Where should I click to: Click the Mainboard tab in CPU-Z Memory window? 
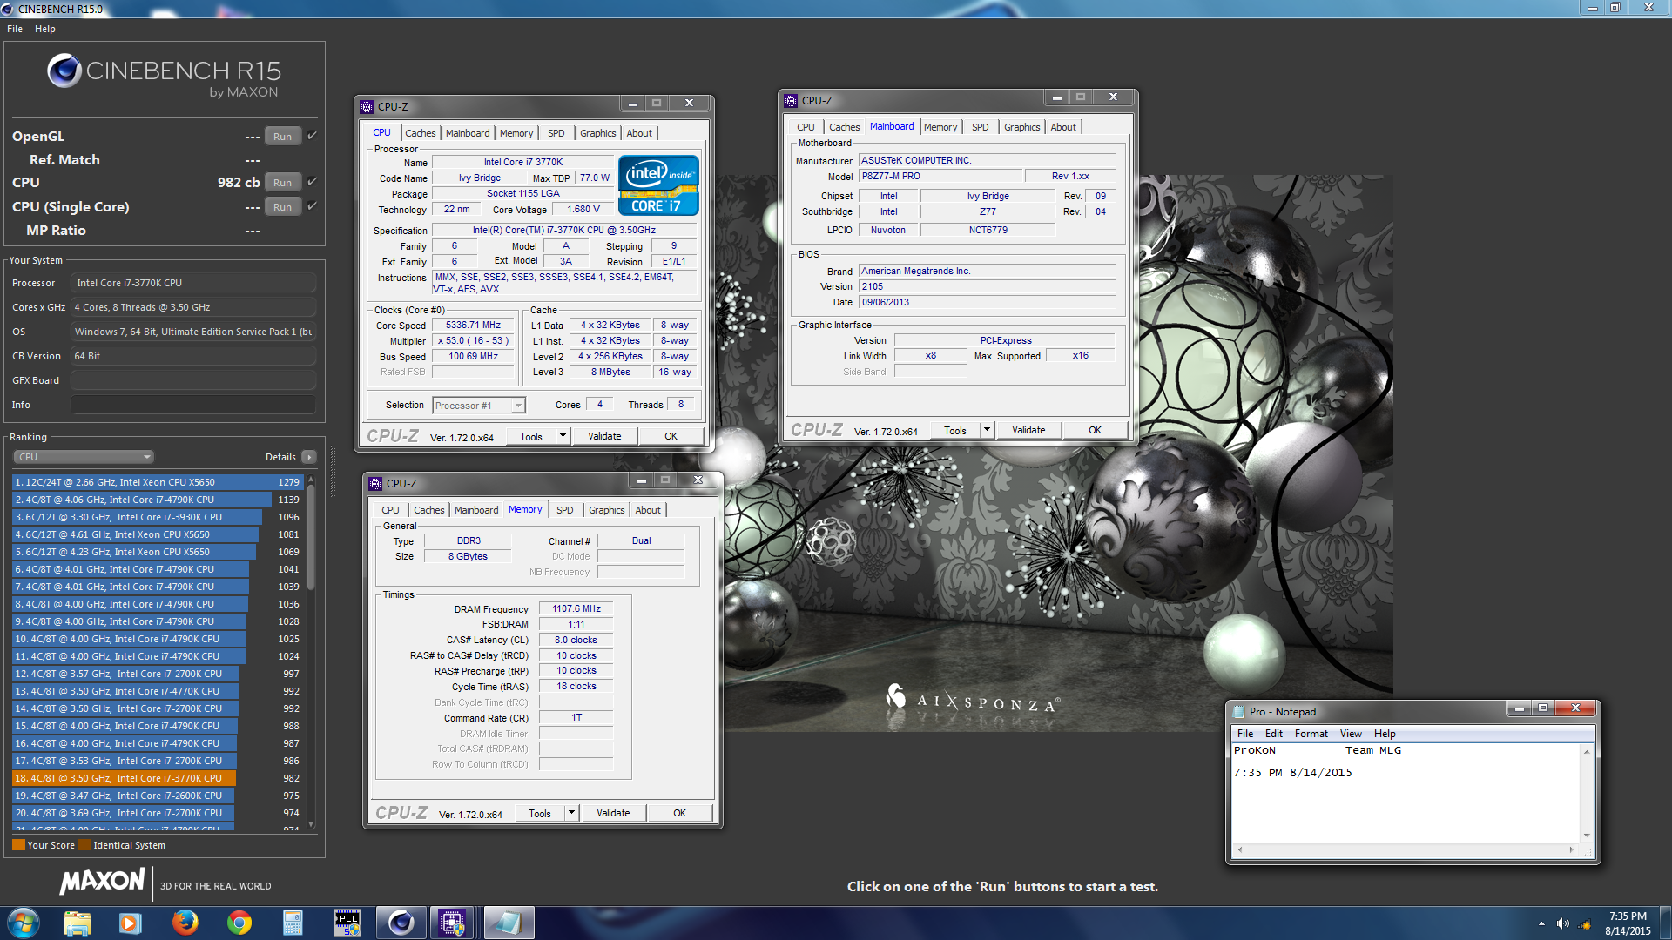476,510
